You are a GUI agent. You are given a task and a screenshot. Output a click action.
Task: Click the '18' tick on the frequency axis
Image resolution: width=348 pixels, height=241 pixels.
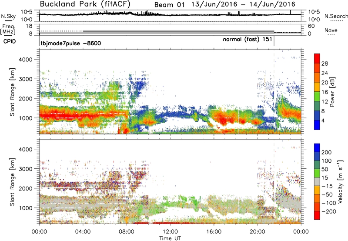pos(29,26)
